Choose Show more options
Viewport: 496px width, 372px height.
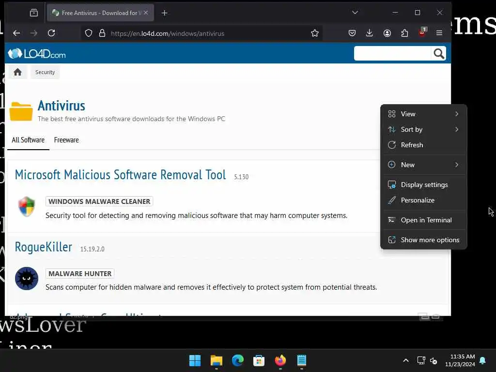423,240
